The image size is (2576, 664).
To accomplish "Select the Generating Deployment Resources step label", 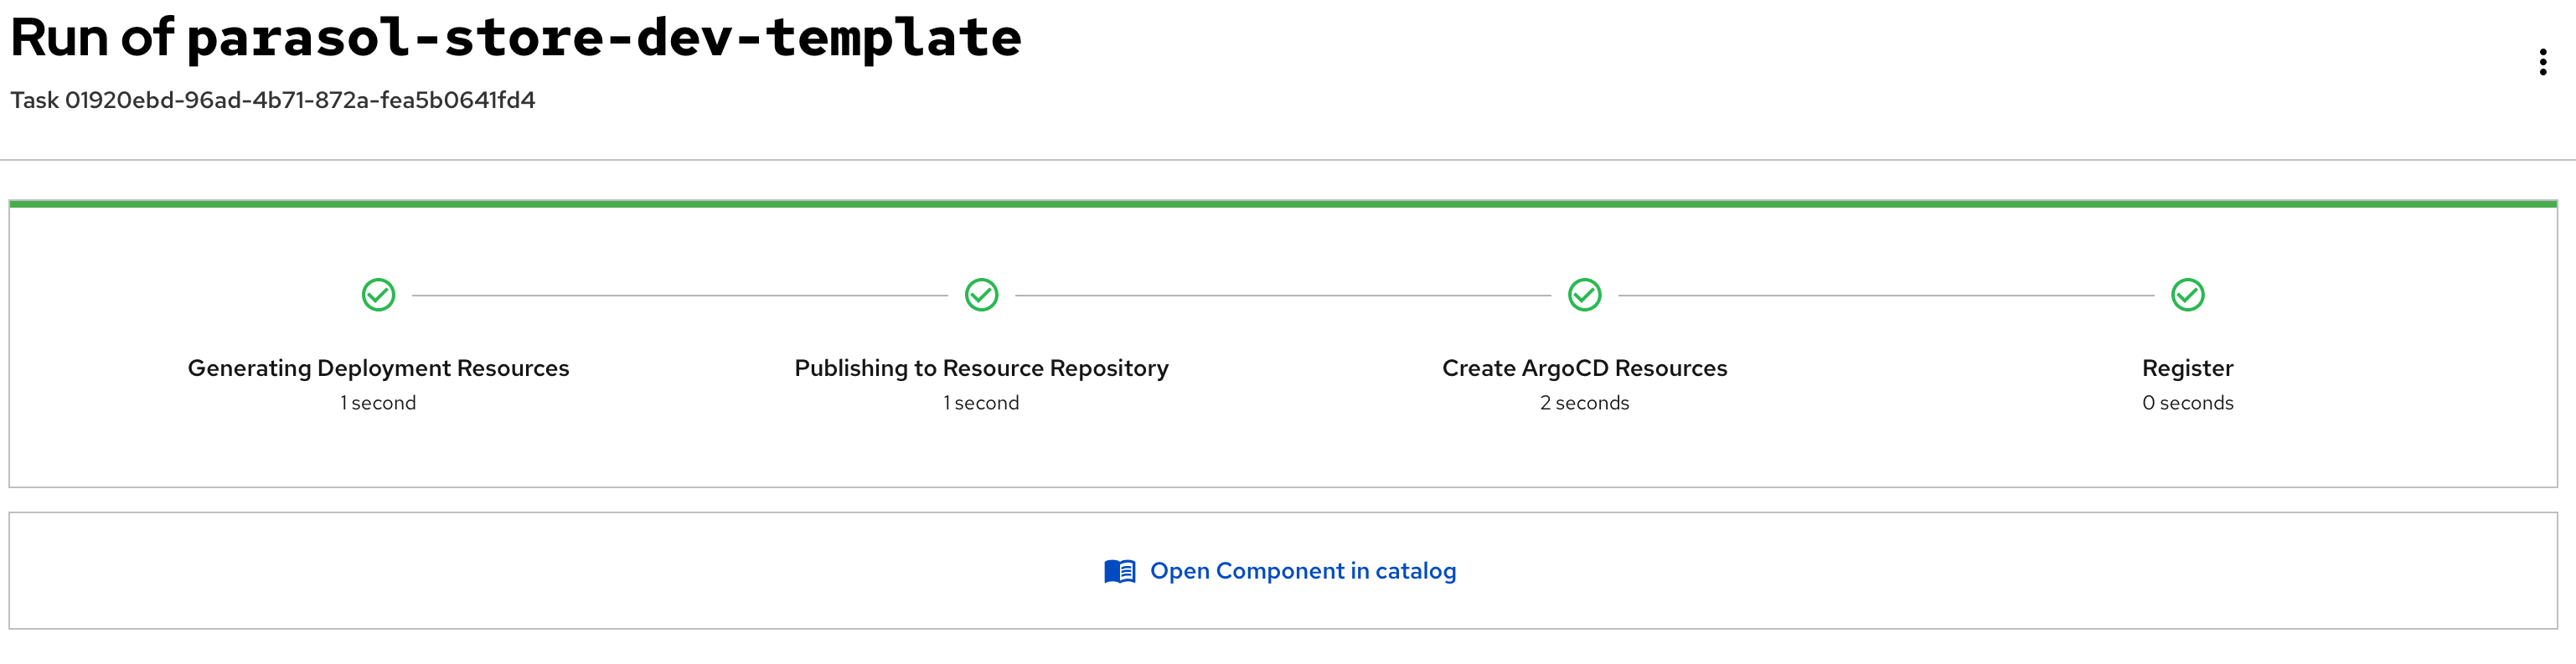I will click(x=378, y=368).
